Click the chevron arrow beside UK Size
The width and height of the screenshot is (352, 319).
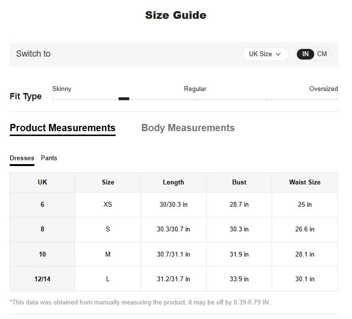point(278,54)
